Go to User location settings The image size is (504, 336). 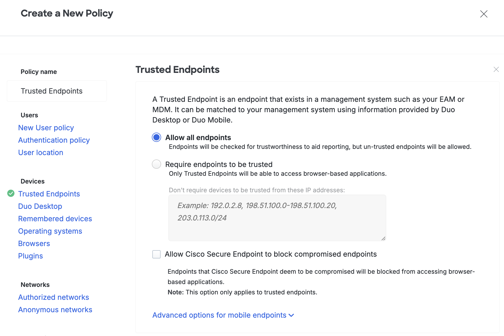tap(41, 152)
